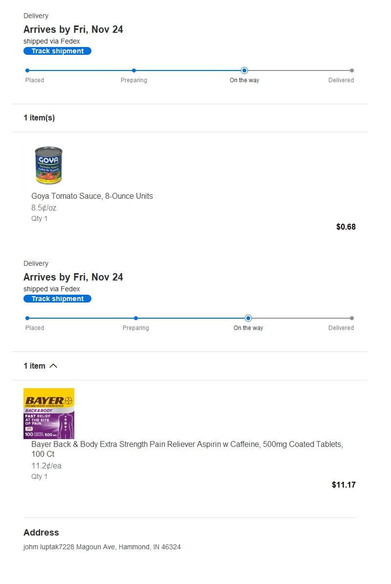391x584 pixels.
Task: Click first shipment's Delivered end dot
Action: (352, 70)
